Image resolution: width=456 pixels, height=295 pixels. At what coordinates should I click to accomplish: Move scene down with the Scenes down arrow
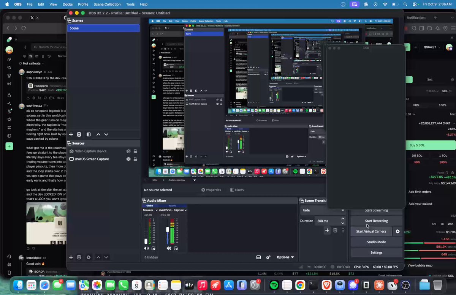(106, 134)
